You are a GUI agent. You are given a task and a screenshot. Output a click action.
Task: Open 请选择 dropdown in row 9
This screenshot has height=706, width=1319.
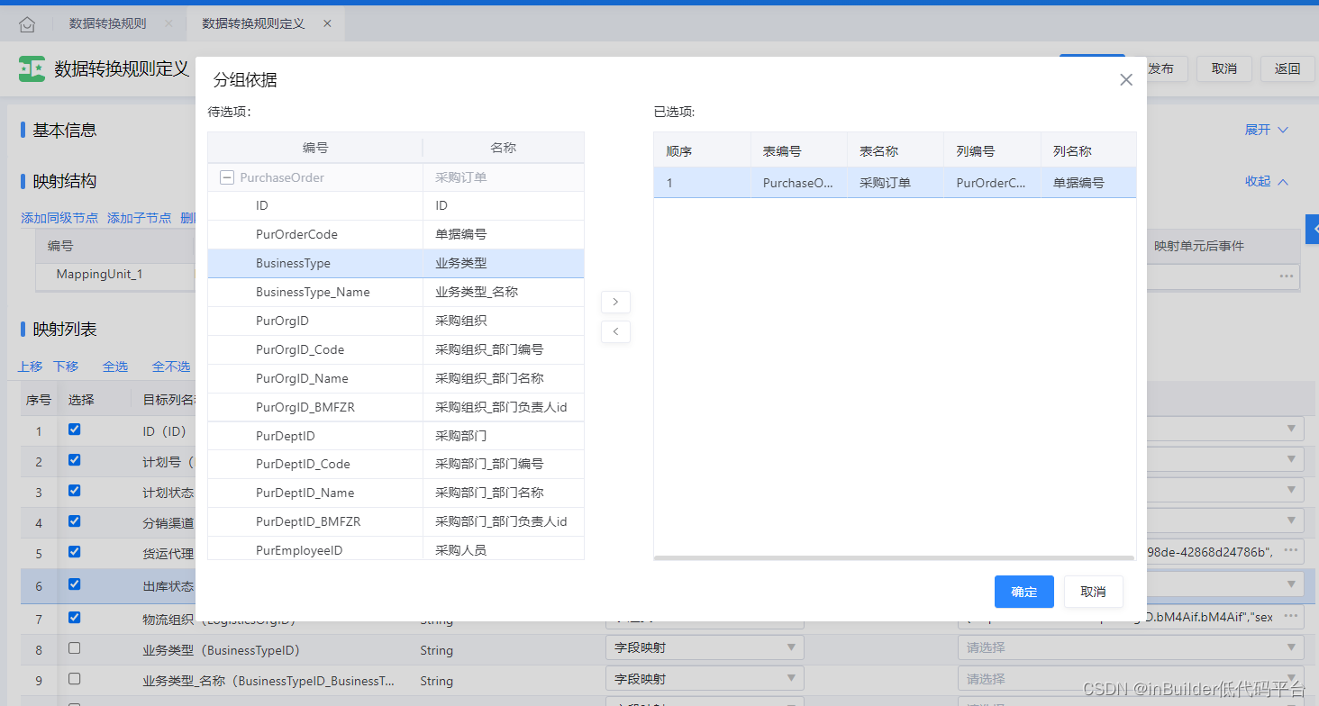point(1130,678)
